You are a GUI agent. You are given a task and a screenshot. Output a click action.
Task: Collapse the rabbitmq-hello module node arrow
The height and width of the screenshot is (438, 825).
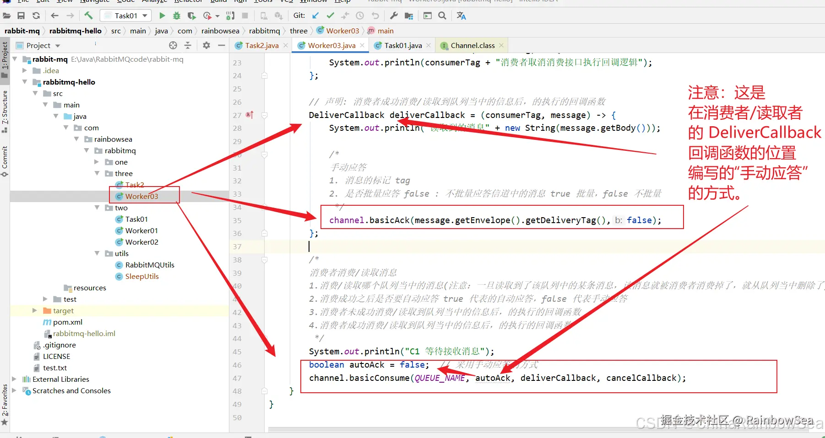coord(25,82)
